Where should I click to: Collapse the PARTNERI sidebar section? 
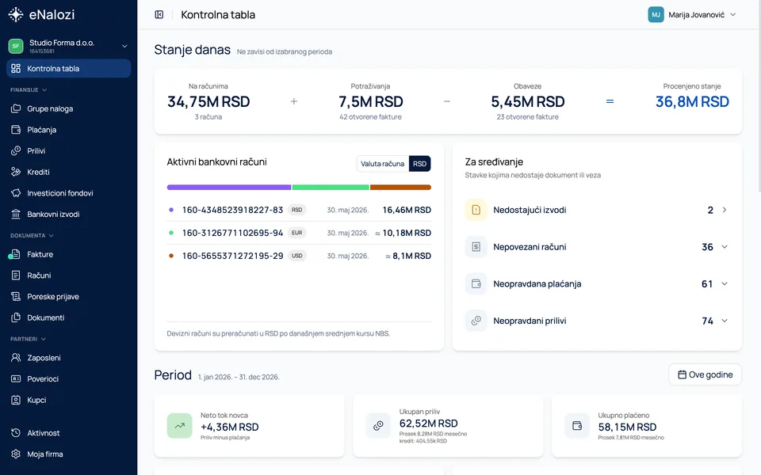28,339
